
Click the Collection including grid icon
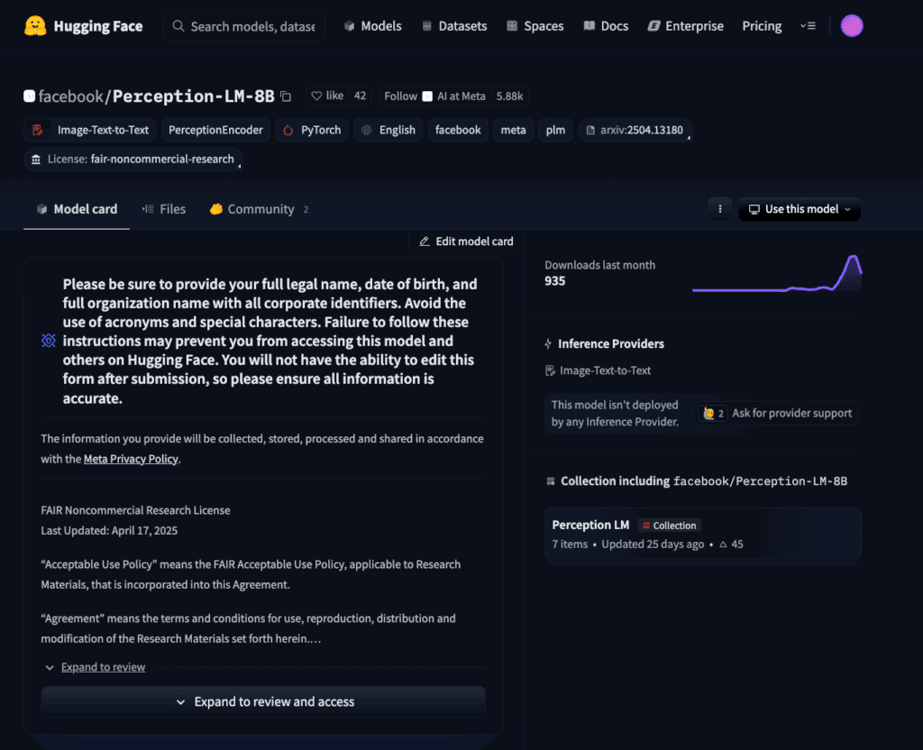551,481
